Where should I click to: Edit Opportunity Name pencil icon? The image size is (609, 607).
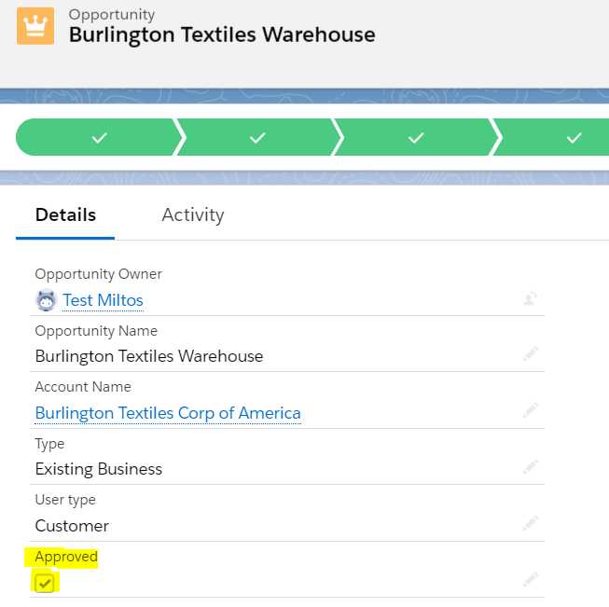pyautogui.click(x=530, y=354)
